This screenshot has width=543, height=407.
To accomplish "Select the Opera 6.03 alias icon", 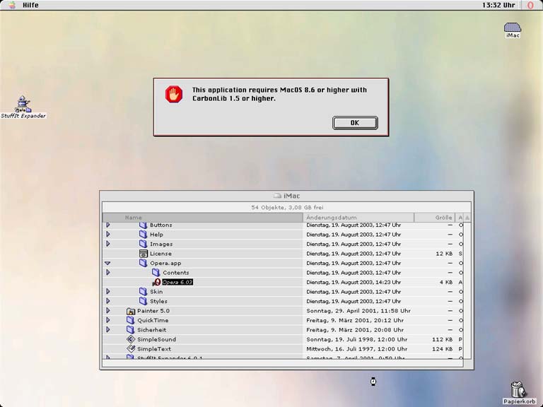I will (156, 282).
